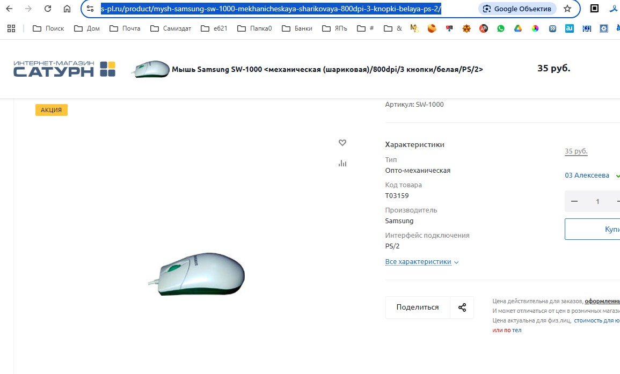Expand Все характеристики link

[422, 262]
